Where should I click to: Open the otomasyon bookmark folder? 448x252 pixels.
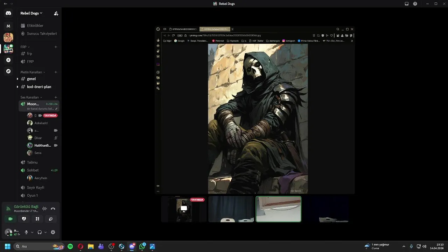click(x=273, y=41)
